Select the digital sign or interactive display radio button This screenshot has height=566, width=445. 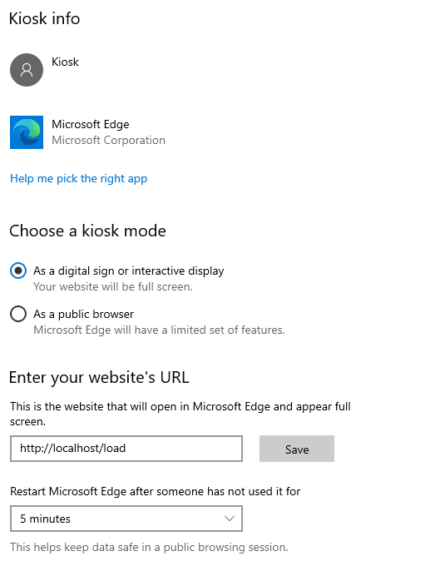click(18, 271)
